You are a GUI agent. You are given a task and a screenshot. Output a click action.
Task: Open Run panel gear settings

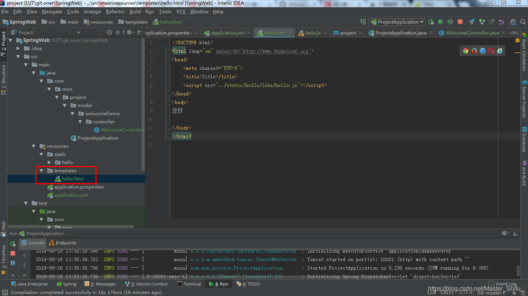click(x=505, y=234)
